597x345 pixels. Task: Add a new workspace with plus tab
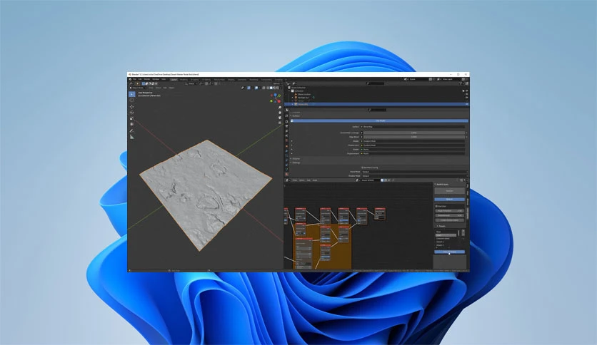[286, 80]
